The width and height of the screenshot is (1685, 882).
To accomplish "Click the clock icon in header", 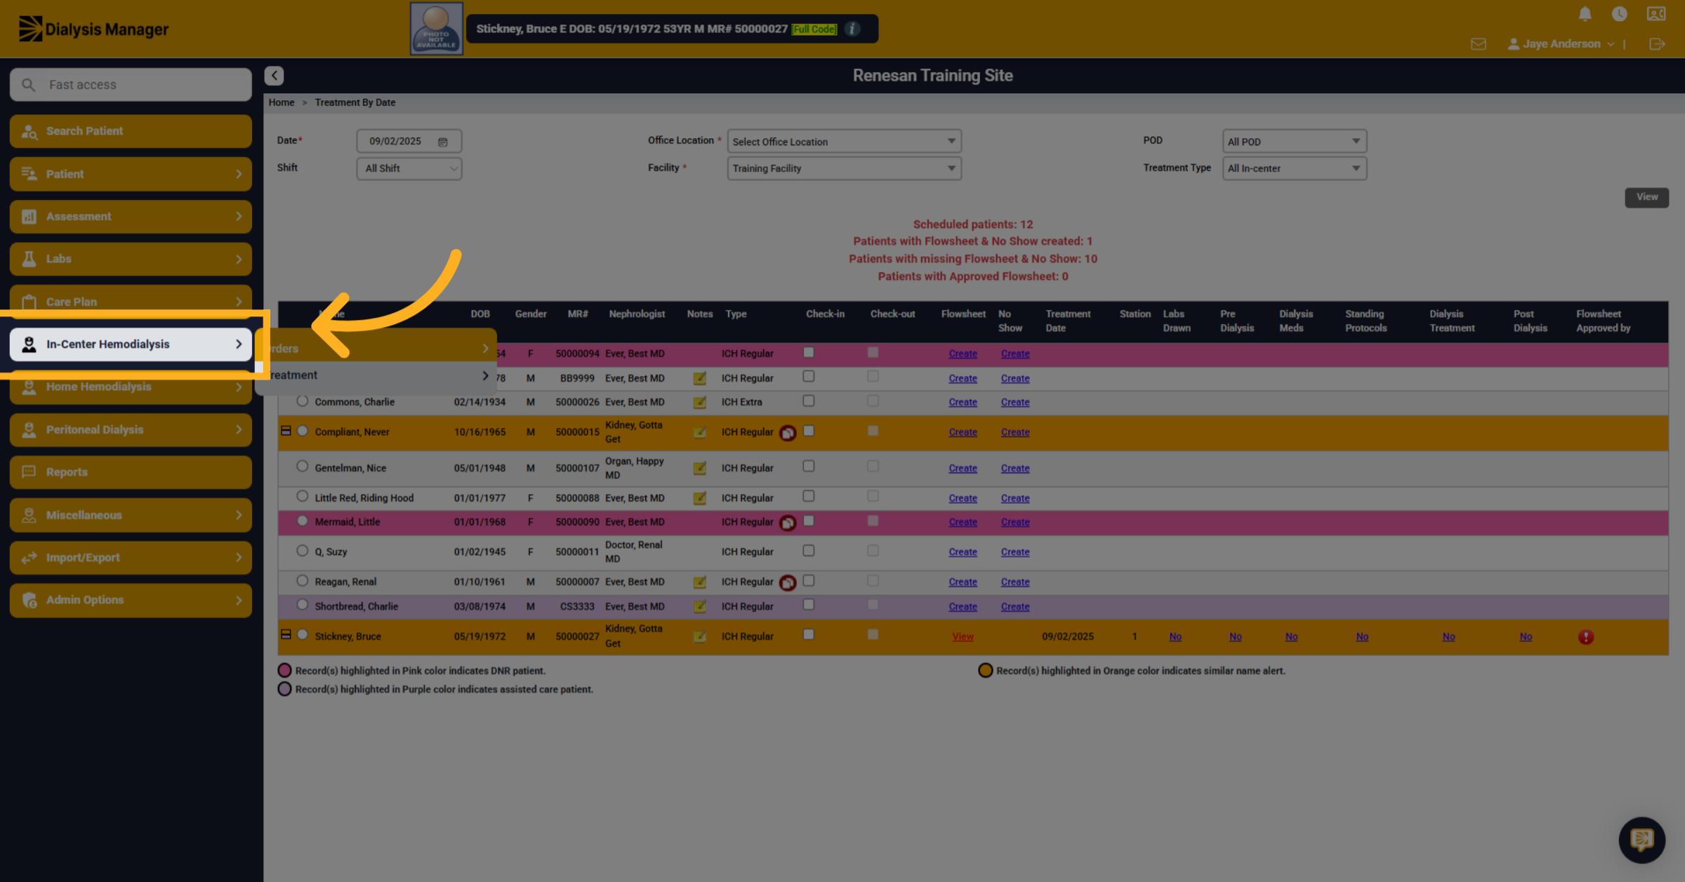I will 1620,14.
